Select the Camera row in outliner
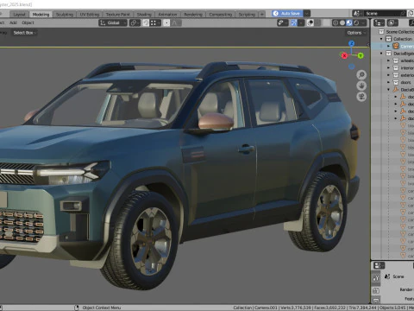This screenshot has width=414, height=311. click(392, 46)
